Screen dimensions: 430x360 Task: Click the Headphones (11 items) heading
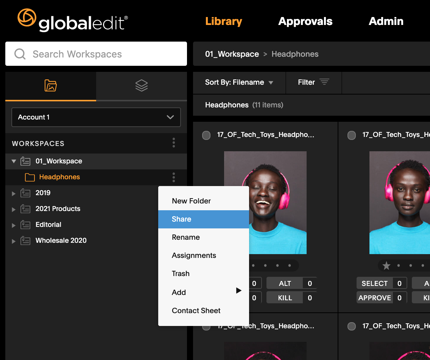[x=244, y=105]
